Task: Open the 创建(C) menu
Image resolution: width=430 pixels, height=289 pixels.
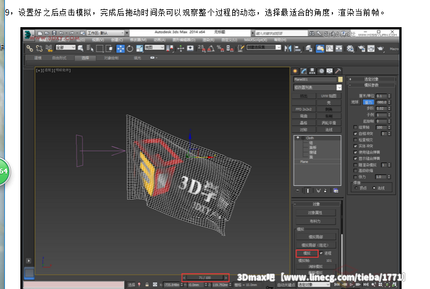Action: pyautogui.click(x=117, y=40)
